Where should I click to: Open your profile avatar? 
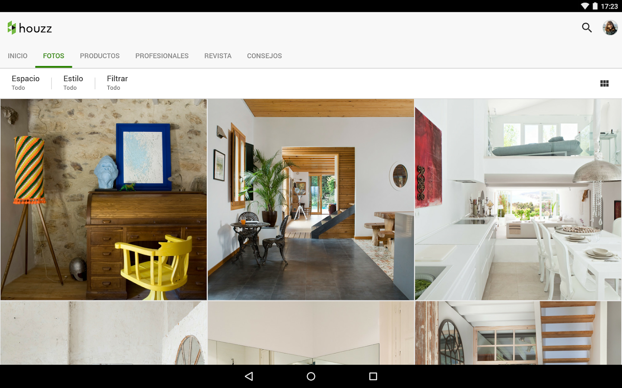click(x=610, y=28)
